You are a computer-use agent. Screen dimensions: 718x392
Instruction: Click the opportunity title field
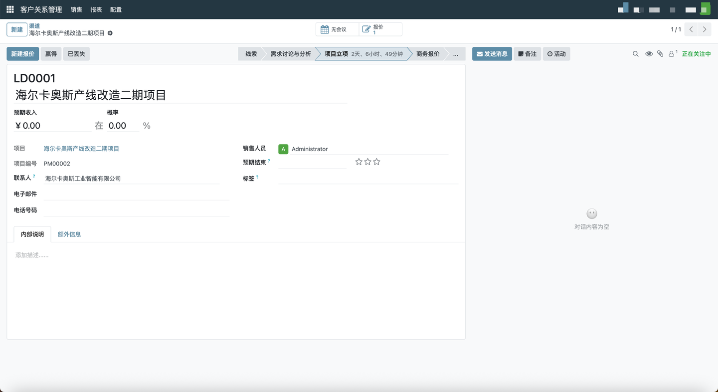(x=180, y=95)
